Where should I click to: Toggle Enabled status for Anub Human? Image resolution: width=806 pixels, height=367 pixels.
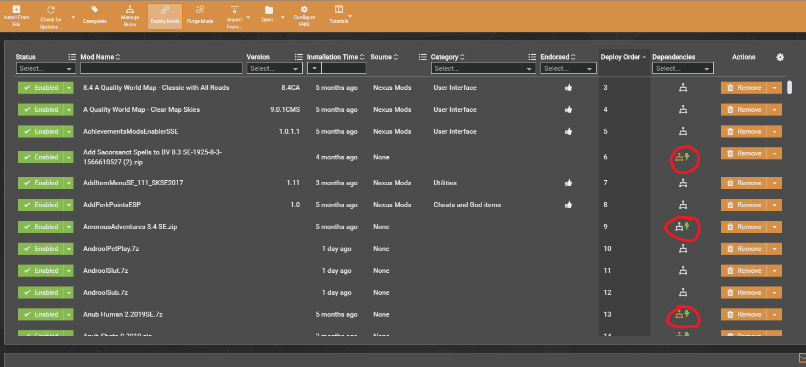click(41, 314)
